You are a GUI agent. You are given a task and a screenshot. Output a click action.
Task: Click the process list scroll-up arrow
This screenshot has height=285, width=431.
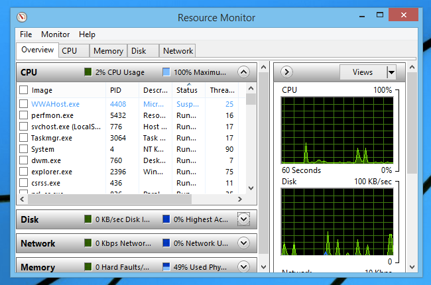251,88
